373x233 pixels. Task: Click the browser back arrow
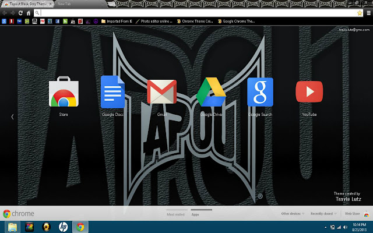[5, 13]
